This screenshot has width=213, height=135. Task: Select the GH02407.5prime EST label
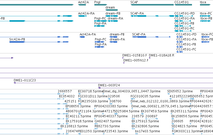[108, 122]
